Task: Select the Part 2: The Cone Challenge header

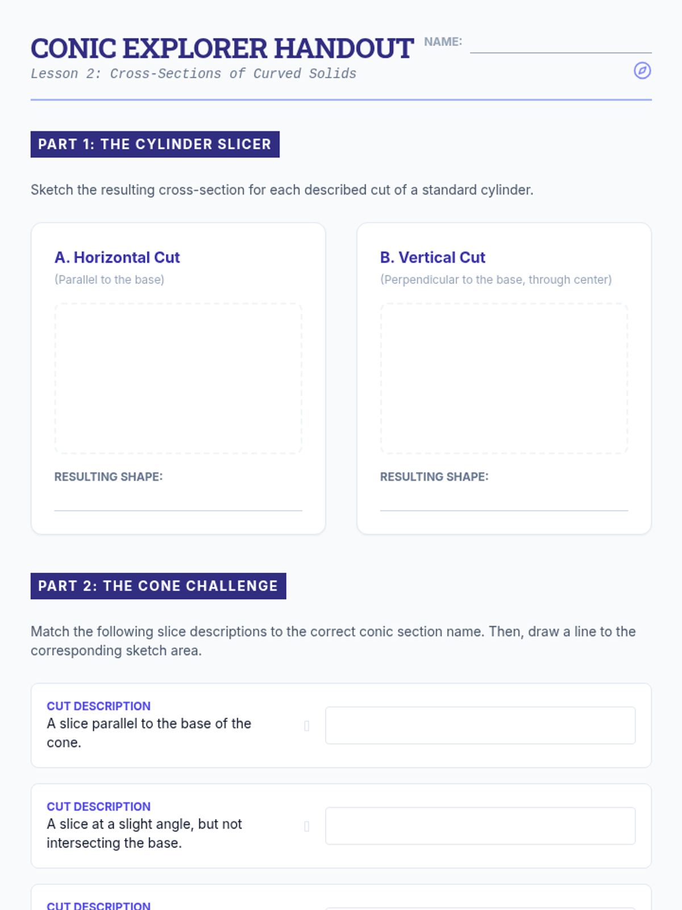Action: pos(158,586)
